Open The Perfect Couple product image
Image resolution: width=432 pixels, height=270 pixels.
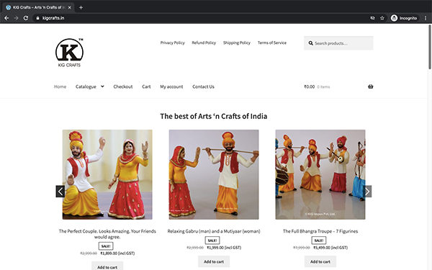(107, 174)
